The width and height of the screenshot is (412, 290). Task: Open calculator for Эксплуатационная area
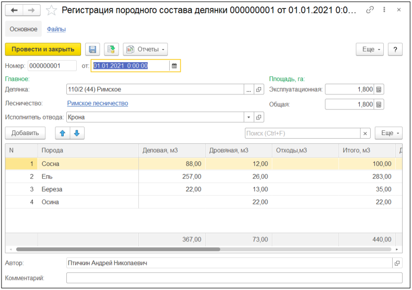379,90
